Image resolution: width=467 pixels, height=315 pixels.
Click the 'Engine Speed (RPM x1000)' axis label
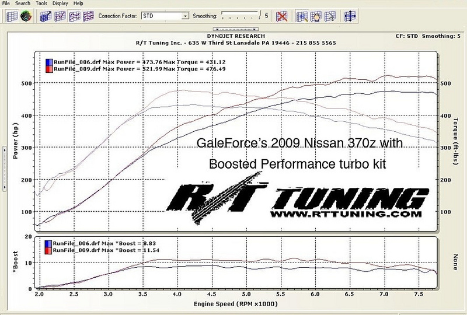[236, 304]
